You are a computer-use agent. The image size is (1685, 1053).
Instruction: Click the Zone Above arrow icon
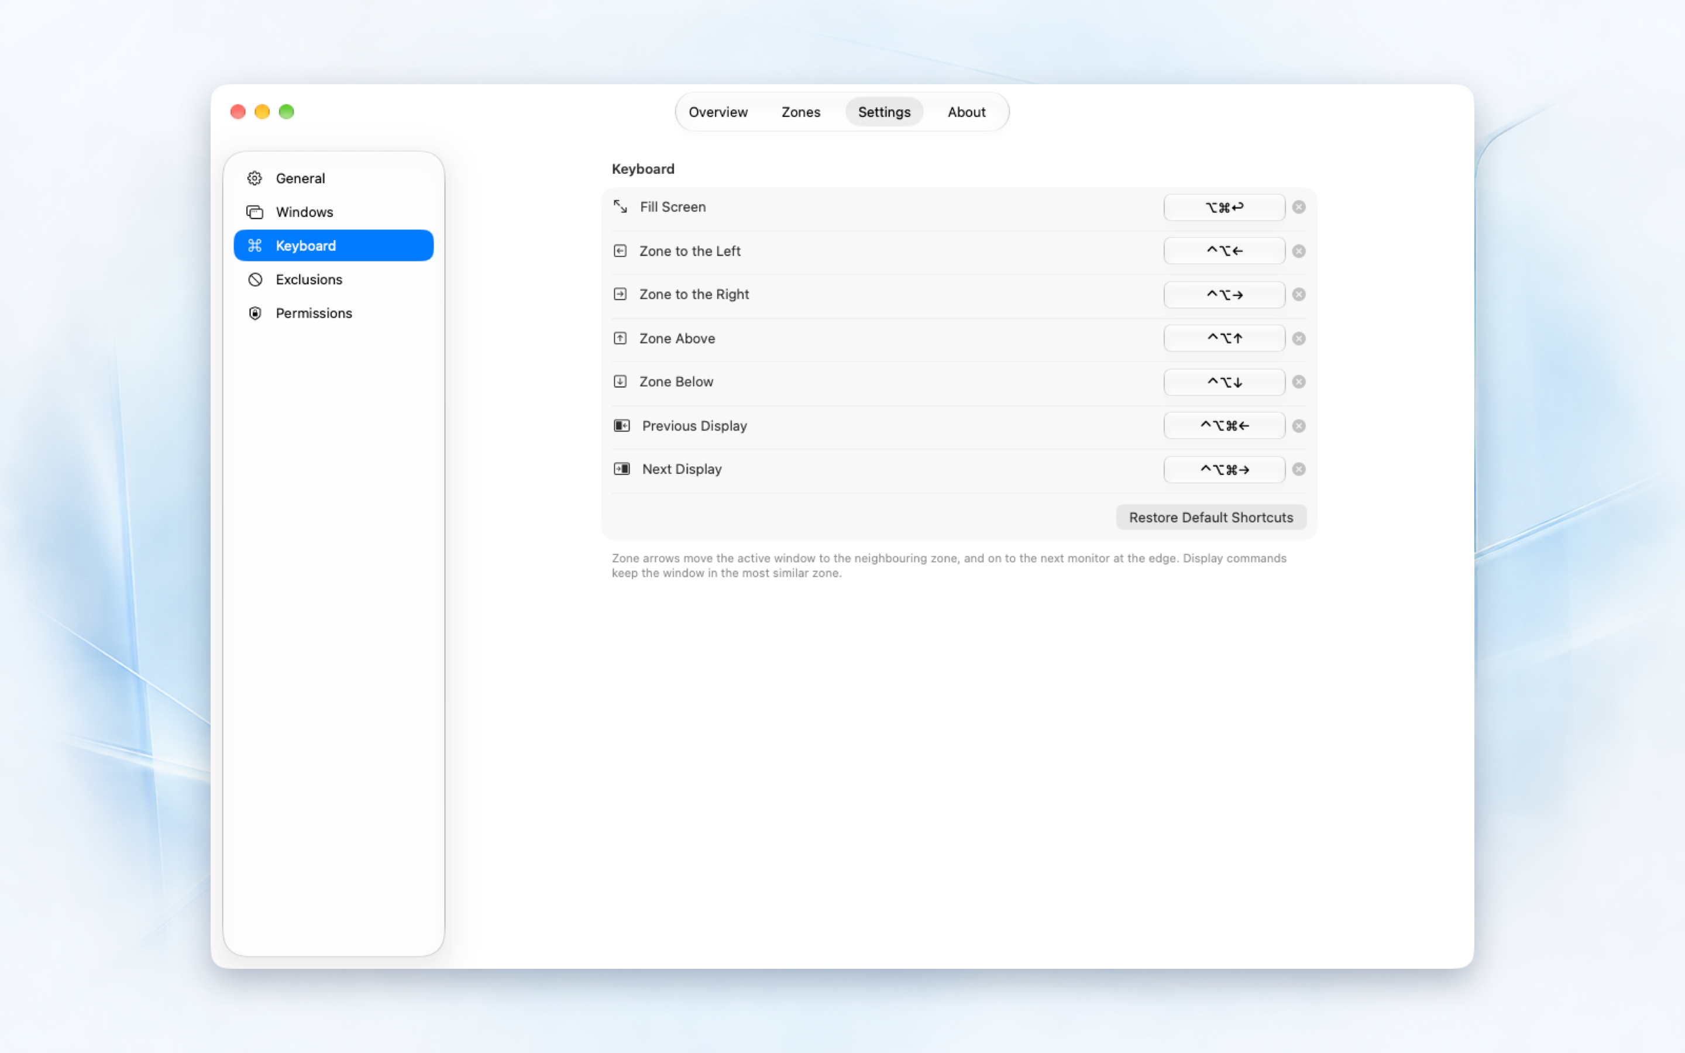620,338
